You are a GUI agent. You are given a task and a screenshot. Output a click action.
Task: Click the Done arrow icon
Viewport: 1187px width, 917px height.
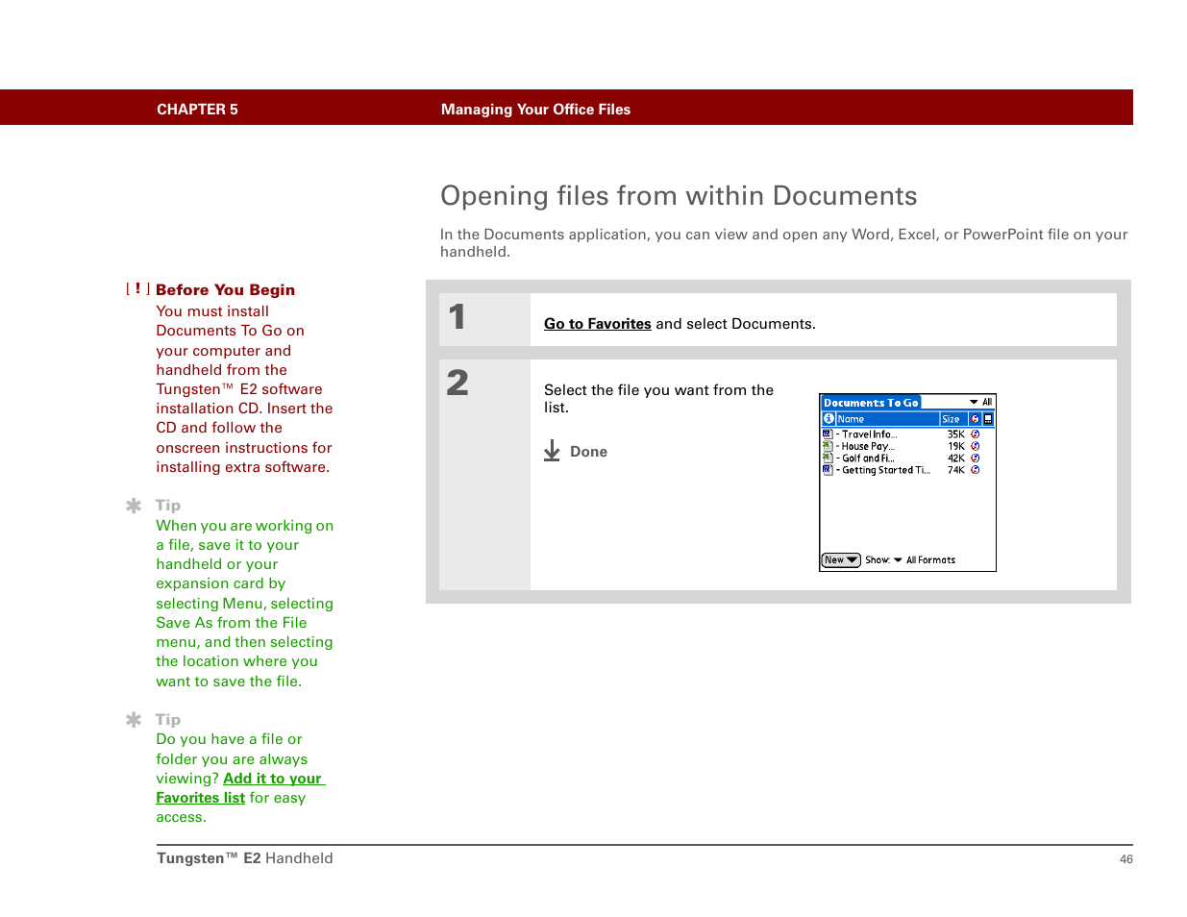point(552,451)
